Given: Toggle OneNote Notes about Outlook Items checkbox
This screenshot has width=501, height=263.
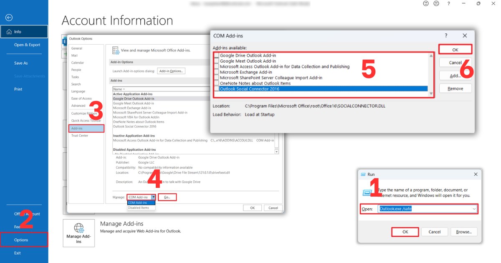Looking at the screenshot, I should 216,83.
